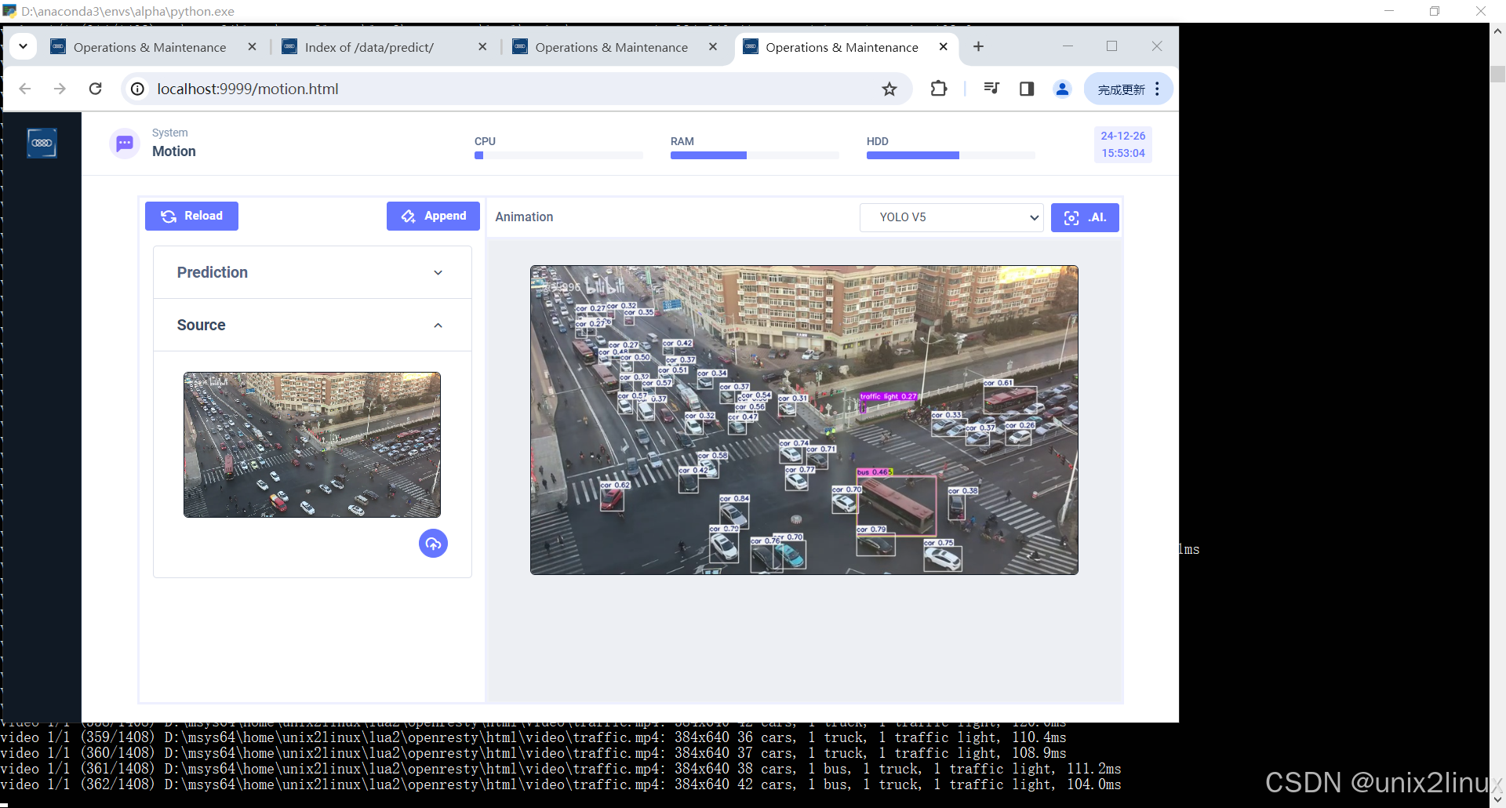The width and height of the screenshot is (1506, 808).
Task: Click the Motion page title
Action: [x=174, y=151]
